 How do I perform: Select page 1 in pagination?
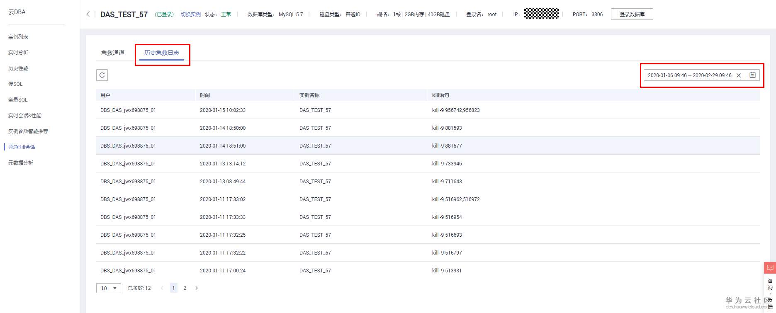click(x=174, y=288)
